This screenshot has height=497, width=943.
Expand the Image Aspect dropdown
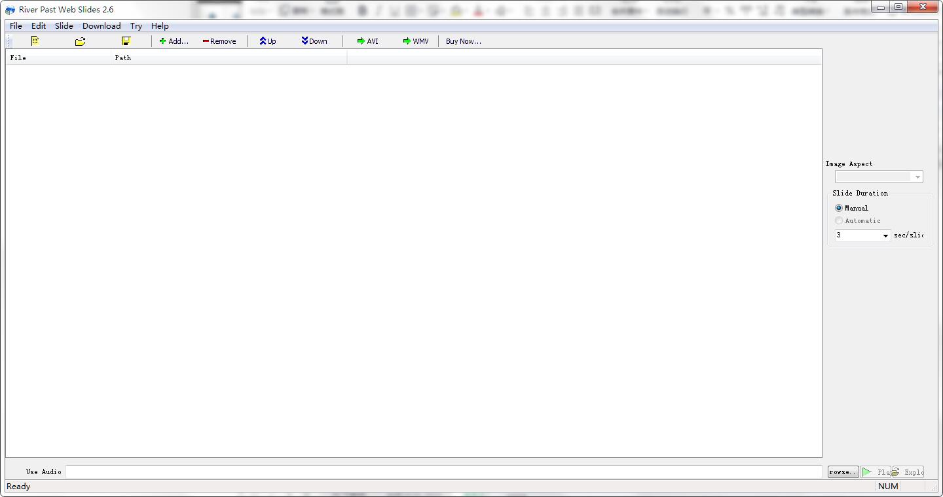tap(917, 177)
